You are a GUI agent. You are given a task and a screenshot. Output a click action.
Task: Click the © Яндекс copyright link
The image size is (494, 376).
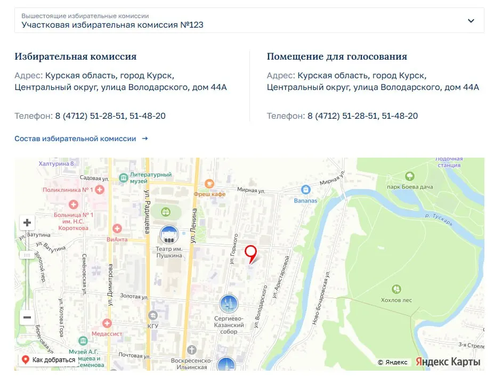(392, 362)
